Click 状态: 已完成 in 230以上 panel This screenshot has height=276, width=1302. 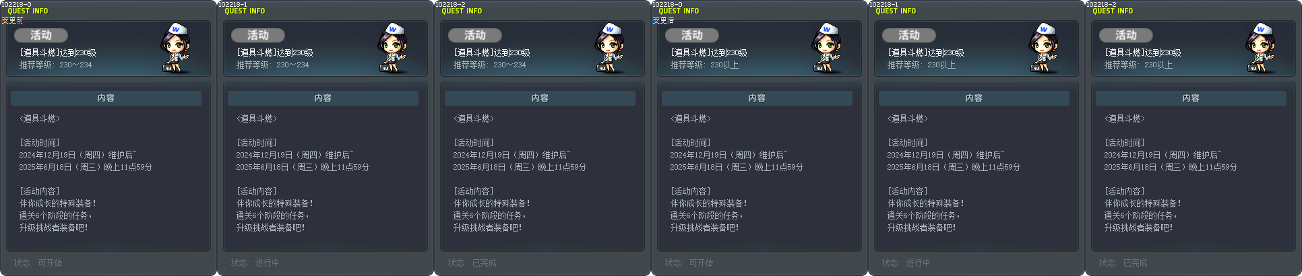1123,263
